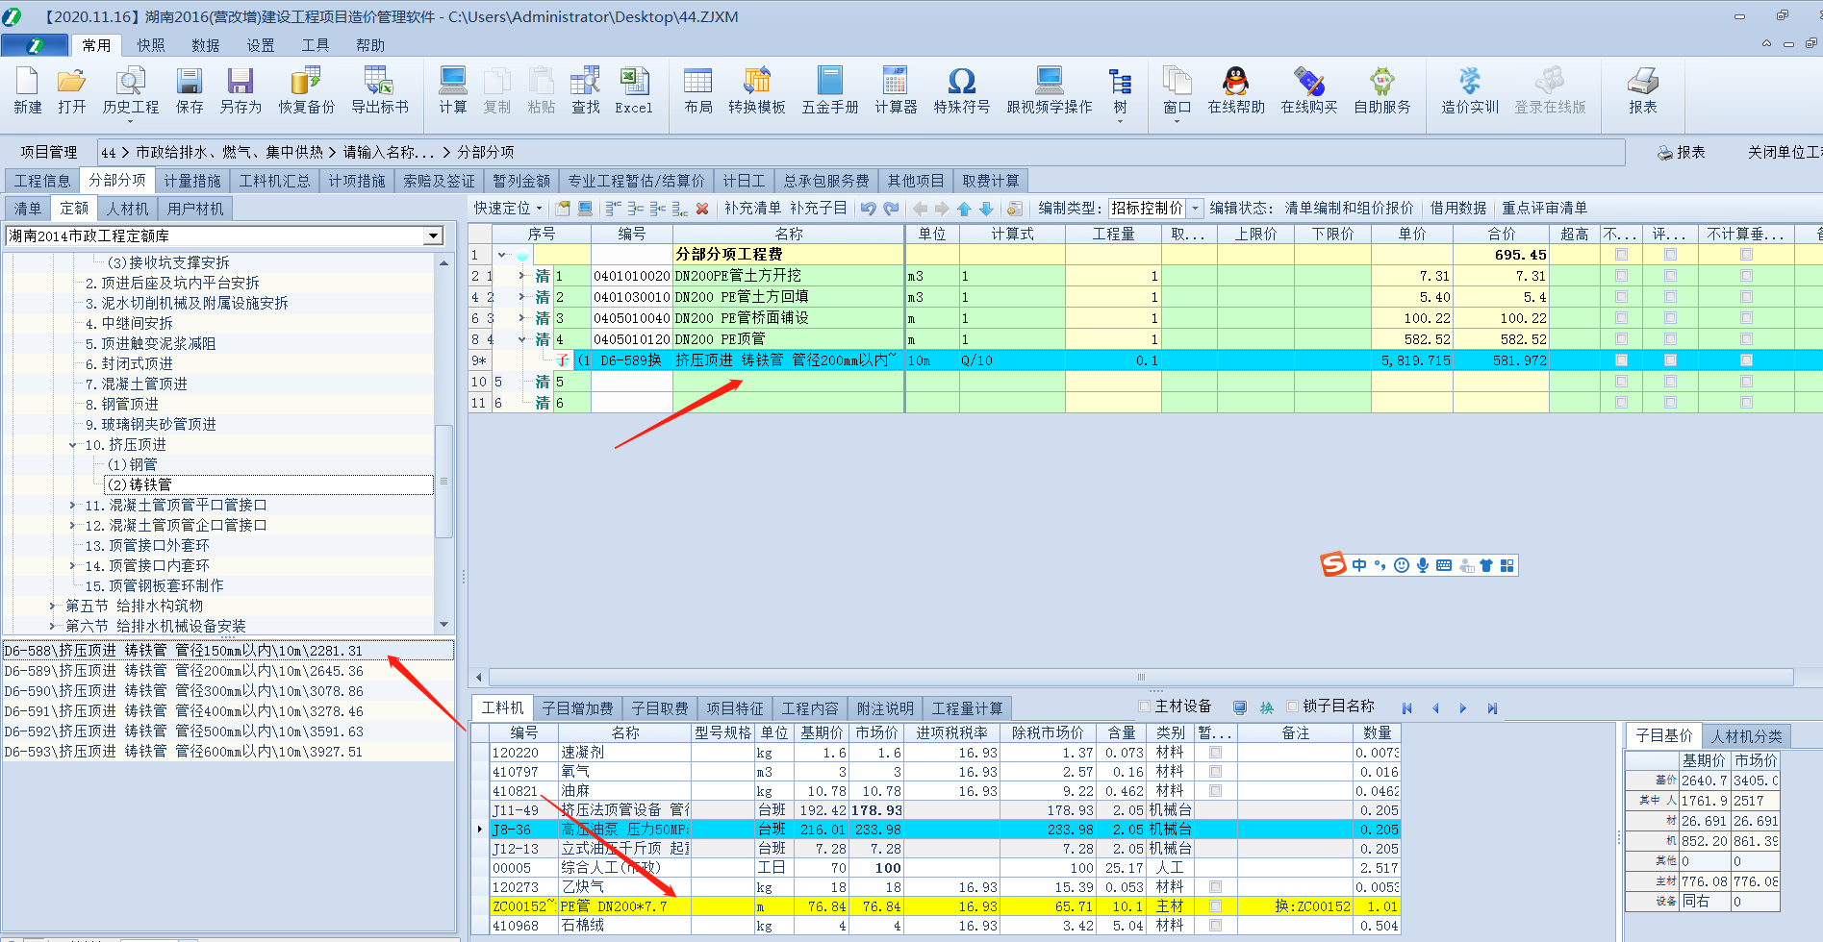This screenshot has height=942, width=1823.
Task: Expand 第六节 给排水机械设备安装 node
Action: click(x=53, y=627)
